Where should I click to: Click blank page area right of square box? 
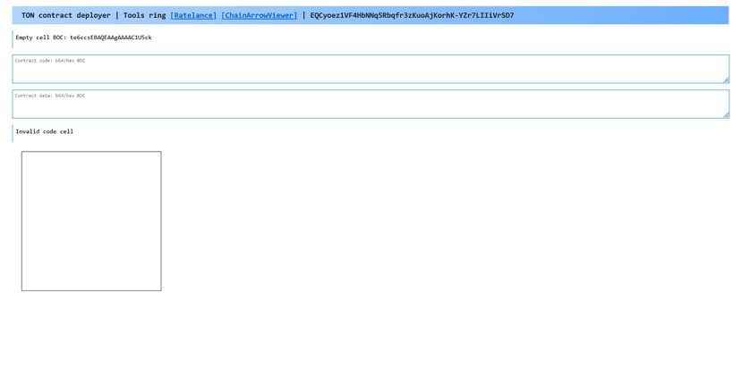[447, 223]
